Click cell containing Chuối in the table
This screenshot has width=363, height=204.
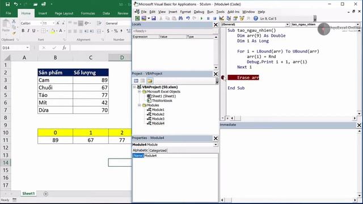[x=56, y=88]
